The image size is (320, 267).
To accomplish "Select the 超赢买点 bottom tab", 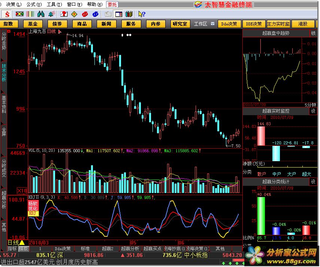I will pos(153,249).
